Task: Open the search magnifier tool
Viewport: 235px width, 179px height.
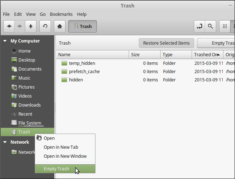Action: pyautogui.click(x=210, y=26)
